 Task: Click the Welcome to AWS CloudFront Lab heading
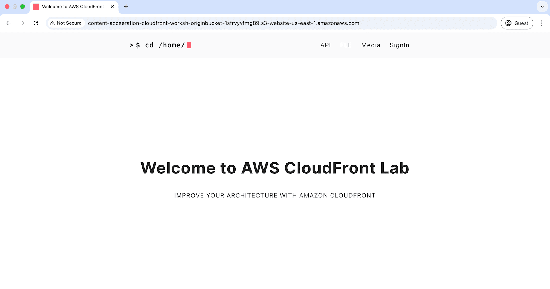coord(275,168)
